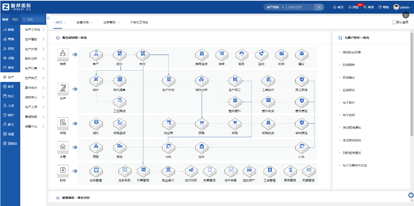
Task: Open the 客户 node icon
Action: coord(96,54)
